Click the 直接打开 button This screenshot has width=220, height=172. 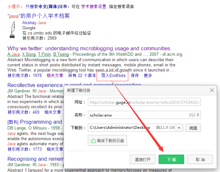(142, 159)
